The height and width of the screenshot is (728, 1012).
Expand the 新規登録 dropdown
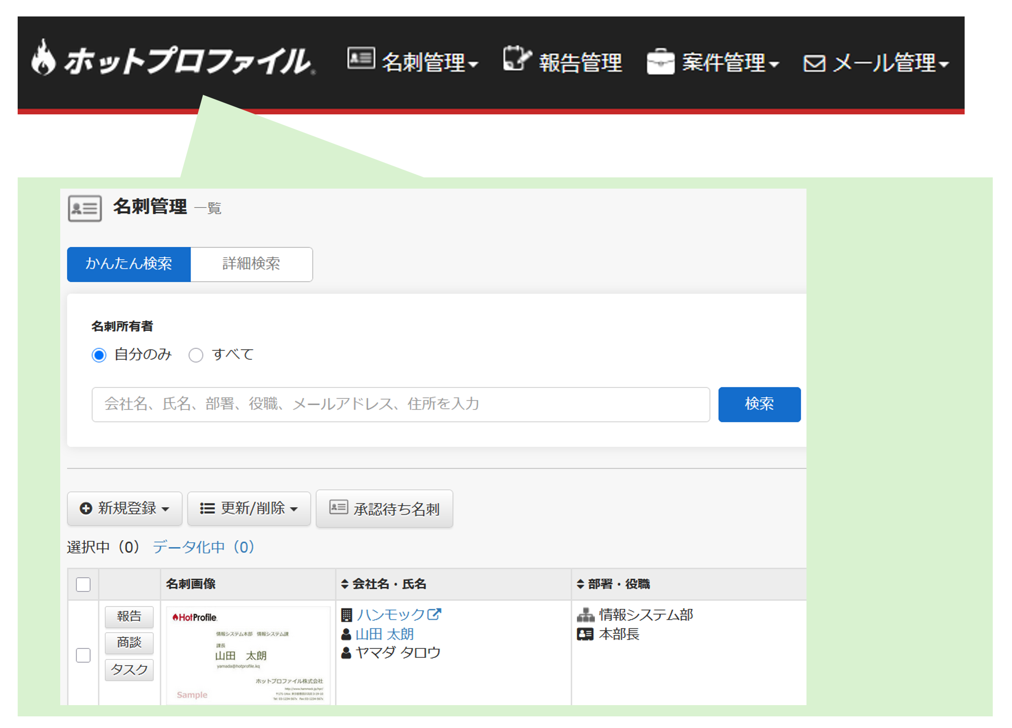124,508
